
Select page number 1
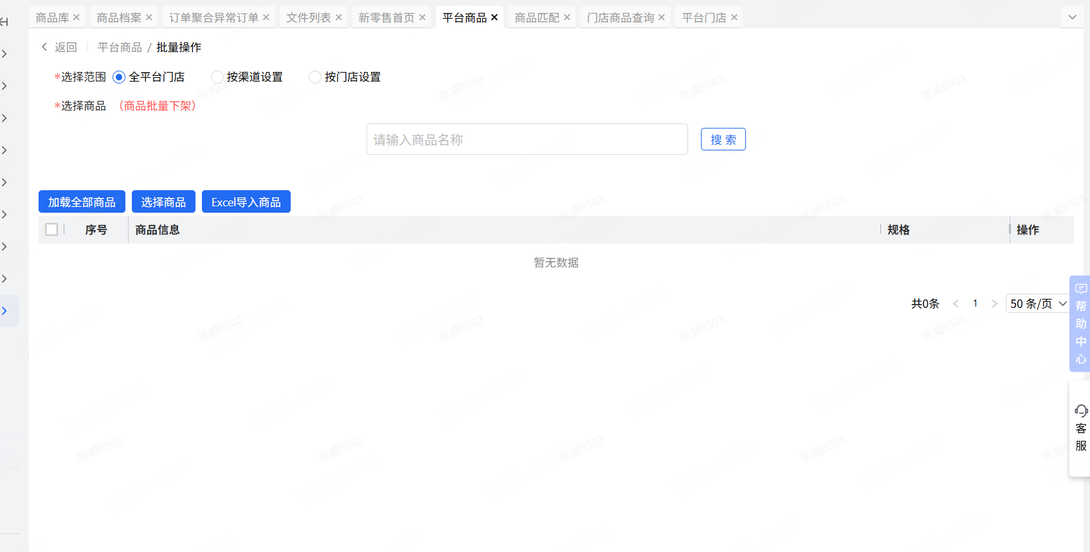[x=975, y=303]
